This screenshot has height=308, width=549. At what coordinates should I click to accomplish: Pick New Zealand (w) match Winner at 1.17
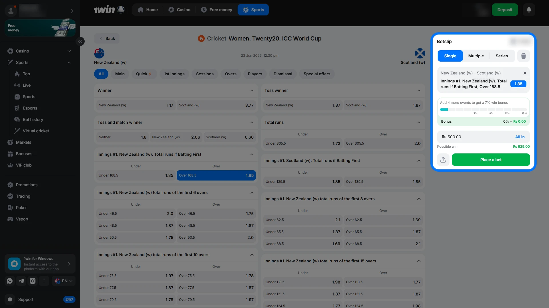coord(136,105)
